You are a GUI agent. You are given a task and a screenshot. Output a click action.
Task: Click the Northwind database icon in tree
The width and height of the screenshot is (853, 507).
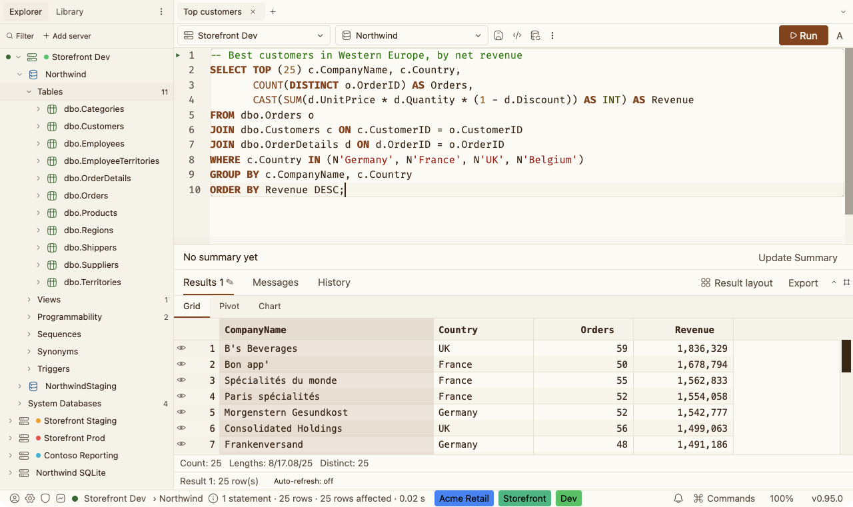(33, 75)
